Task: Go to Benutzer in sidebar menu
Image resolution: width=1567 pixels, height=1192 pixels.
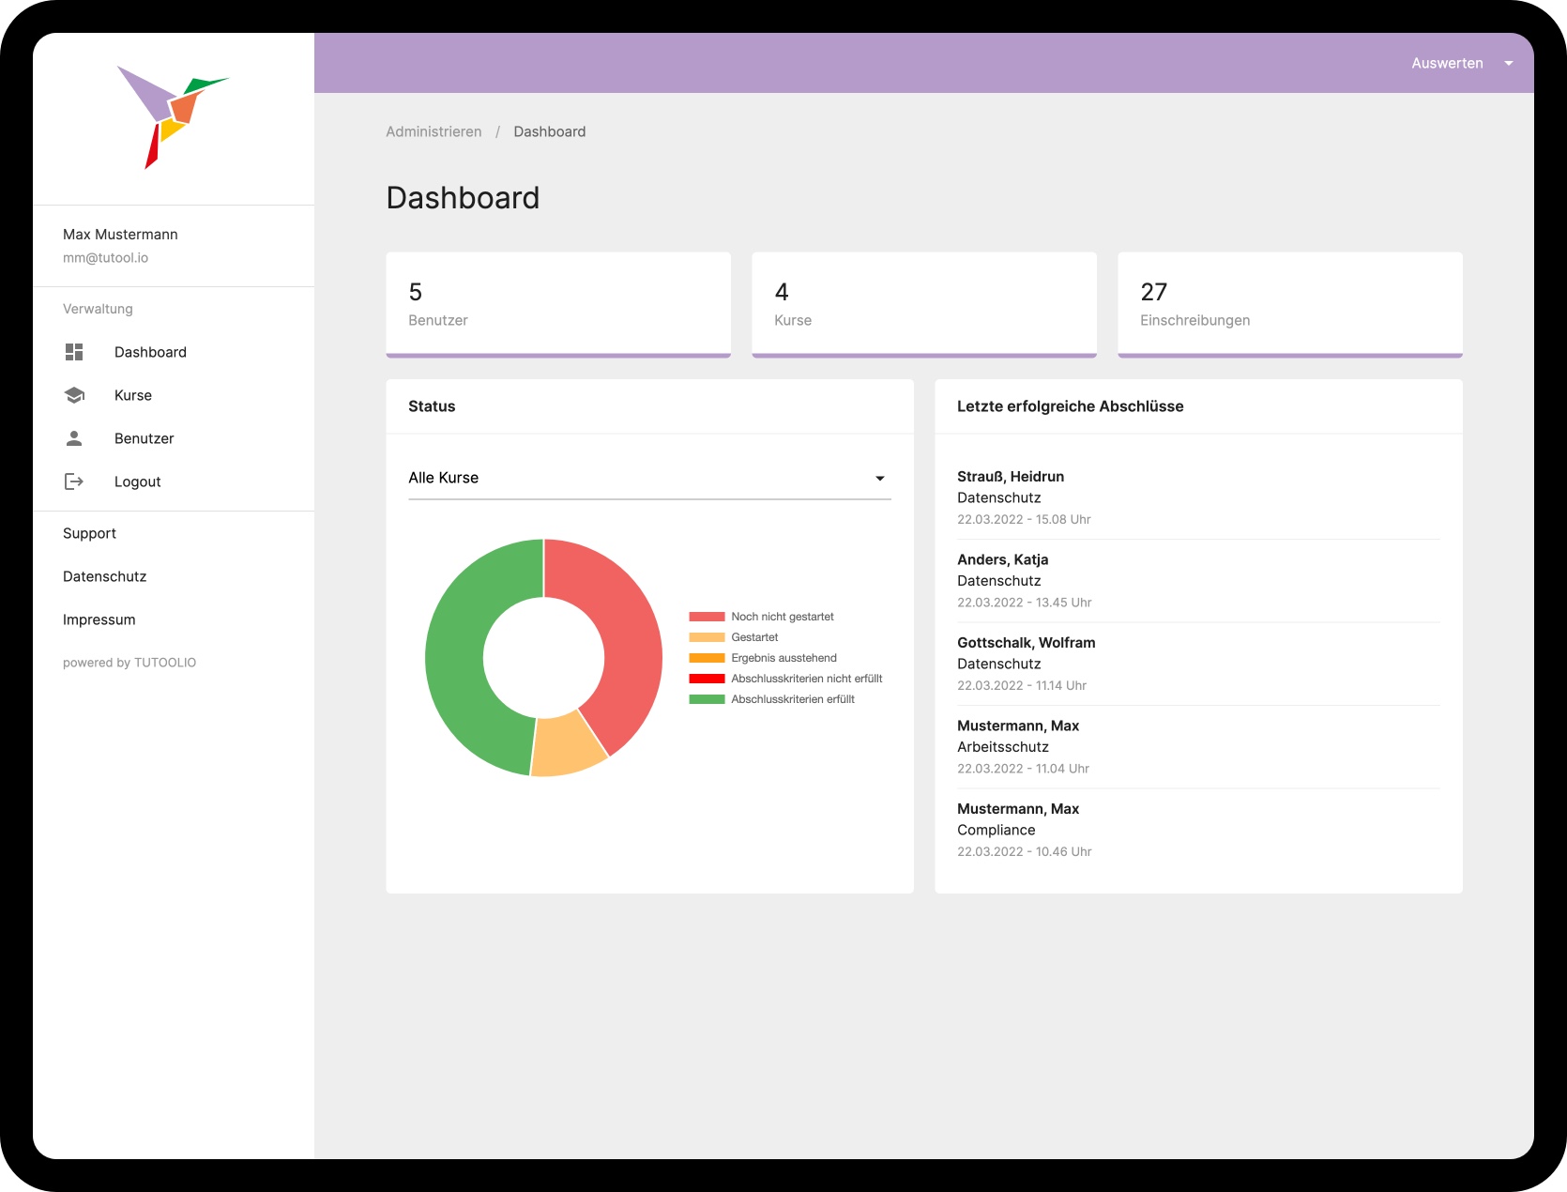Action: tap(144, 438)
